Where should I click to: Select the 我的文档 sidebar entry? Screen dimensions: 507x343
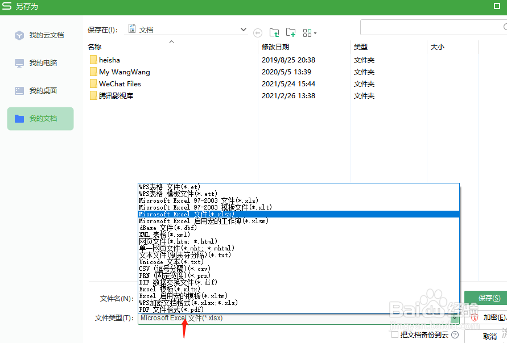point(40,118)
